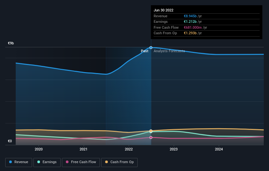Viewport: 269px width, 171px height.
Task: Select the 2021 x-axis label
Action: (84, 149)
